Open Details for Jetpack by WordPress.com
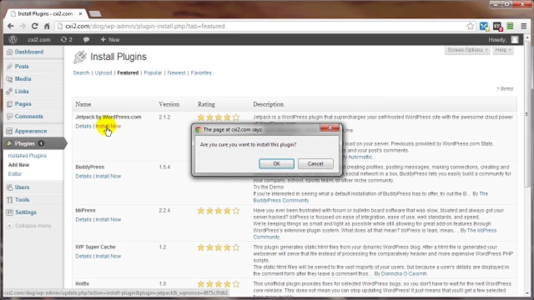The image size is (534, 300). point(83,126)
